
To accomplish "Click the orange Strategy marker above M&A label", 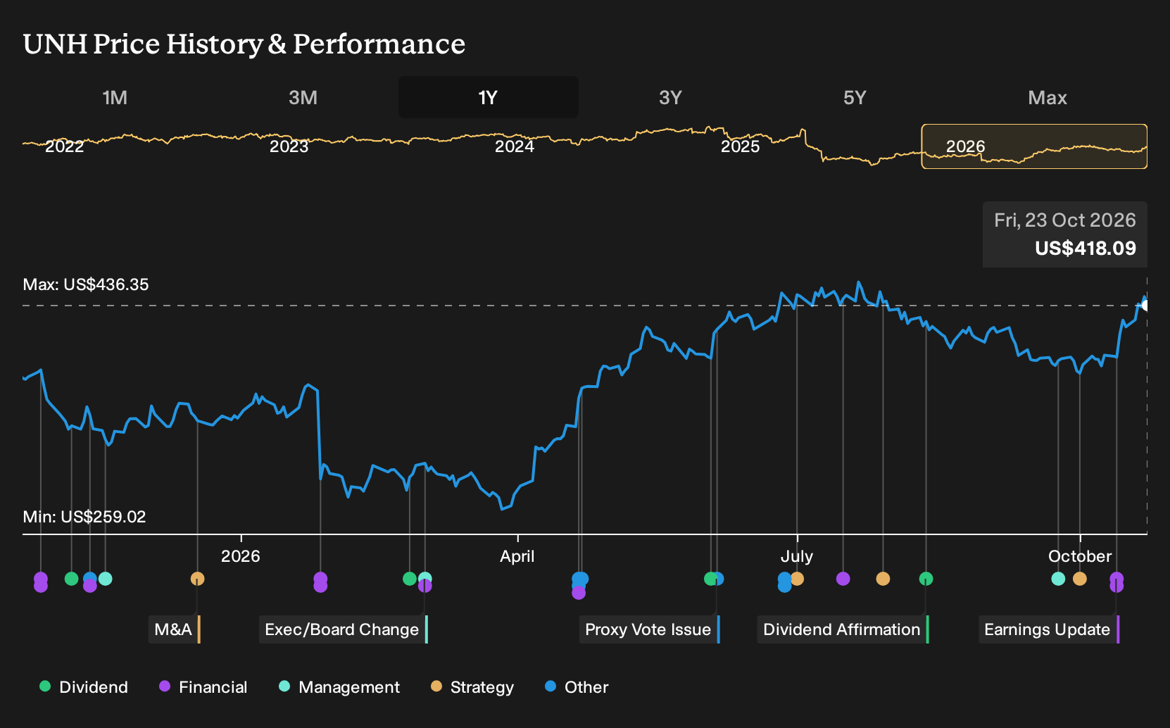I will [x=198, y=579].
